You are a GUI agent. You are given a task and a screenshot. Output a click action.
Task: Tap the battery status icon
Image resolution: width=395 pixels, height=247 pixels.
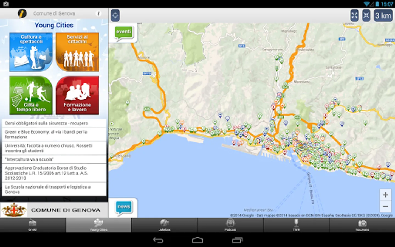click(377, 4)
